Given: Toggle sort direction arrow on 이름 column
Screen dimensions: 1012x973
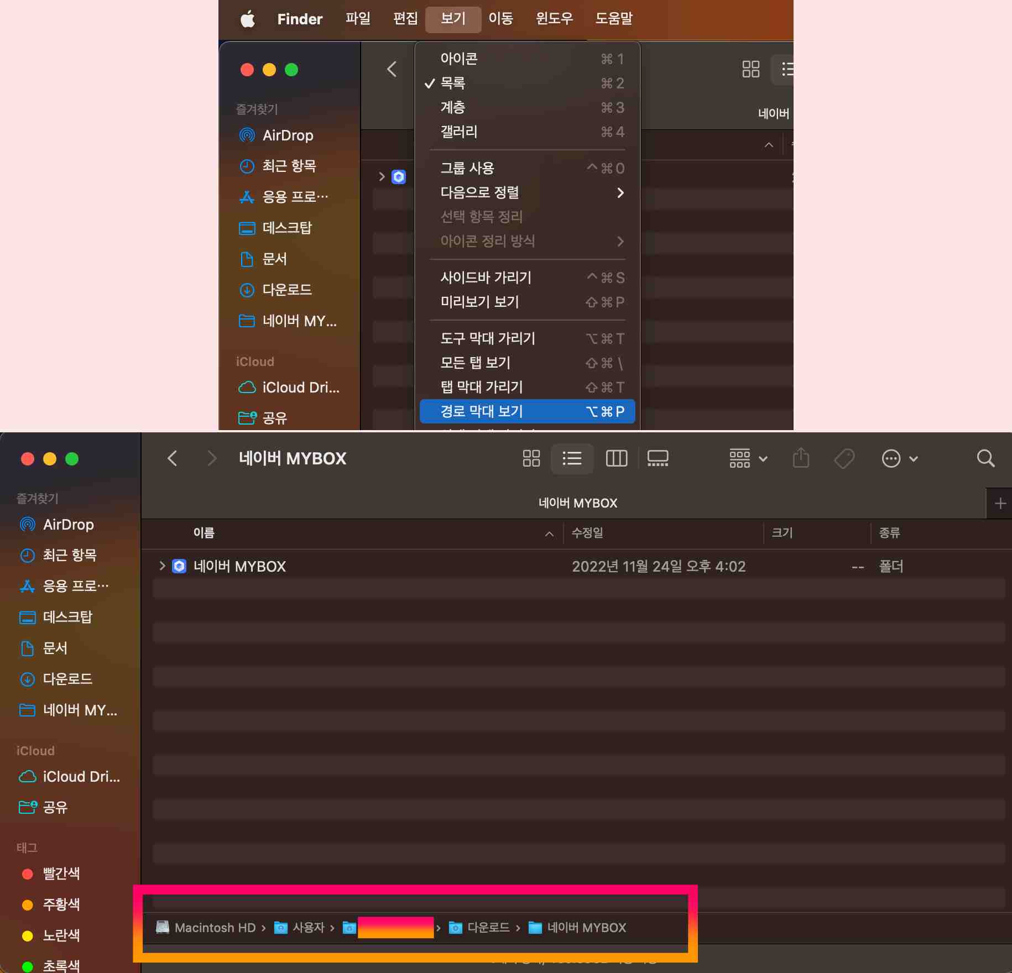Looking at the screenshot, I should point(549,533).
